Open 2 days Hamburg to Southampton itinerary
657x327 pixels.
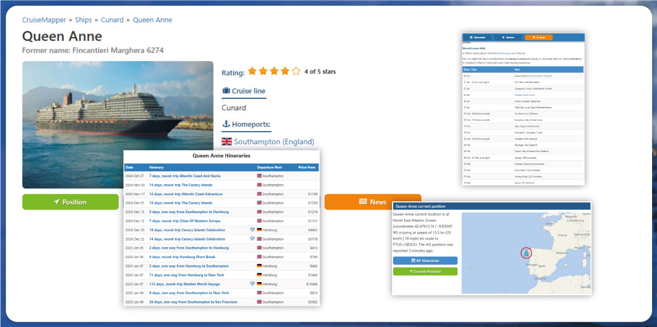[189, 266]
